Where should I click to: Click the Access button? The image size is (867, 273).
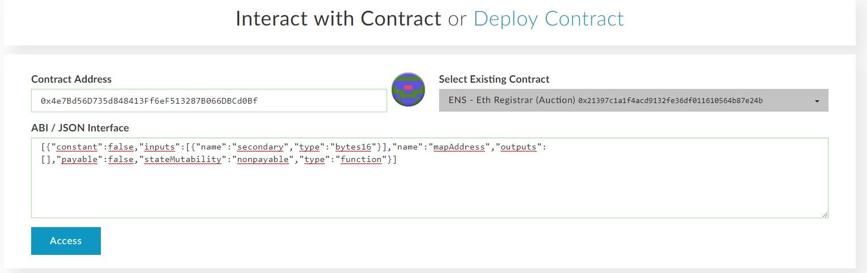click(66, 241)
